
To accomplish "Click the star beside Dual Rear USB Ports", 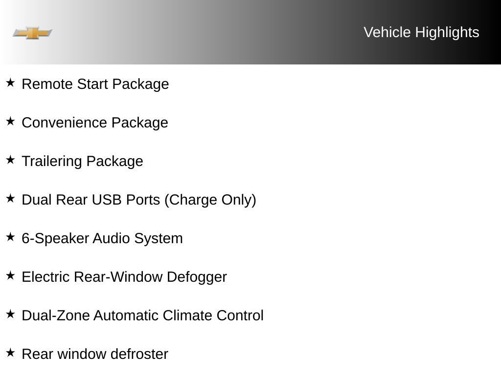I will point(11,198).
